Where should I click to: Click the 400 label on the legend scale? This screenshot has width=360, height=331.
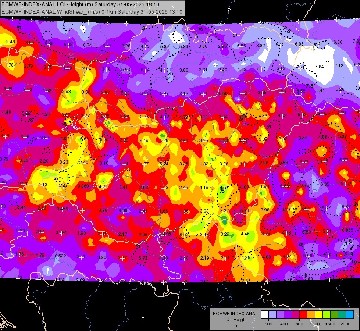tap(284, 324)
